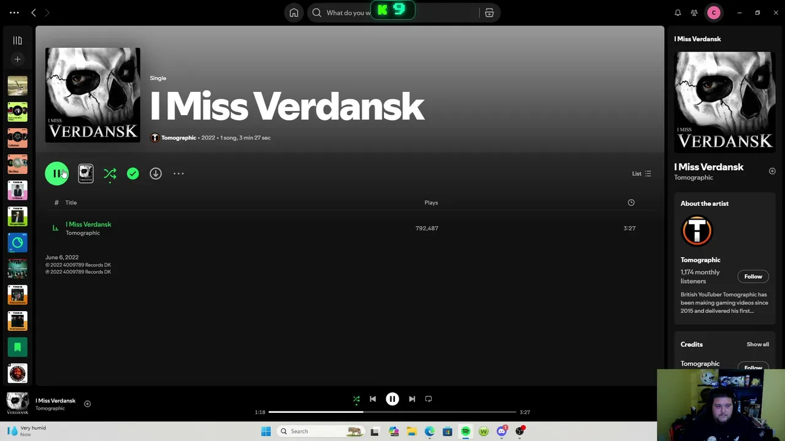Screen dimensions: 785x441
Task: Open the pink profile avatar menu
Action: click(714, 12)
